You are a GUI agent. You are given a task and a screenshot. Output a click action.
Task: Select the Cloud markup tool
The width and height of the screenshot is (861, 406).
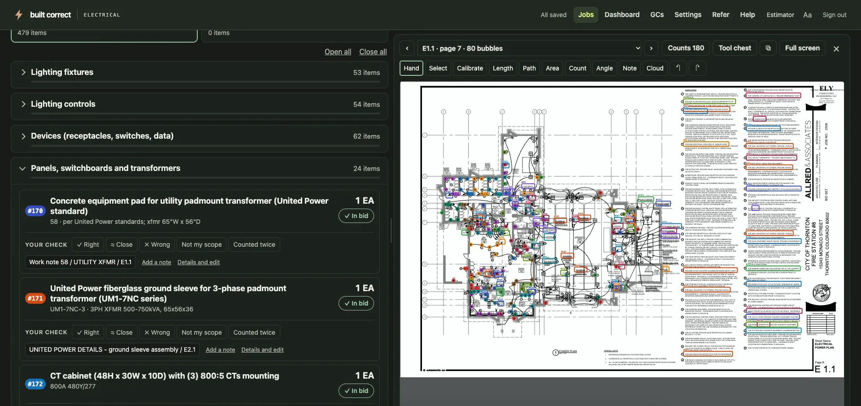pos(655,68)
